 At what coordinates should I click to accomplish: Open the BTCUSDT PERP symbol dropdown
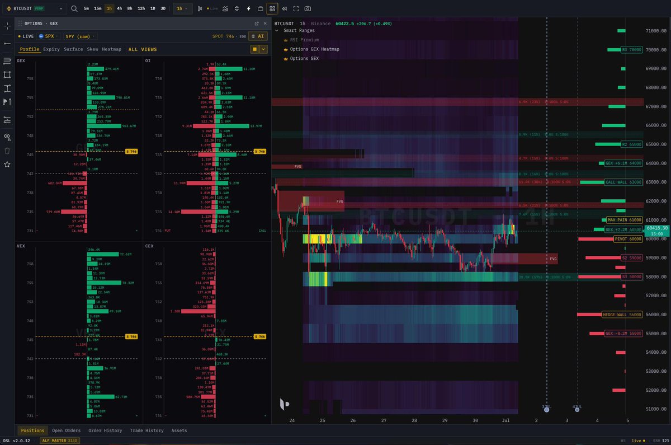tap(34, 8)
